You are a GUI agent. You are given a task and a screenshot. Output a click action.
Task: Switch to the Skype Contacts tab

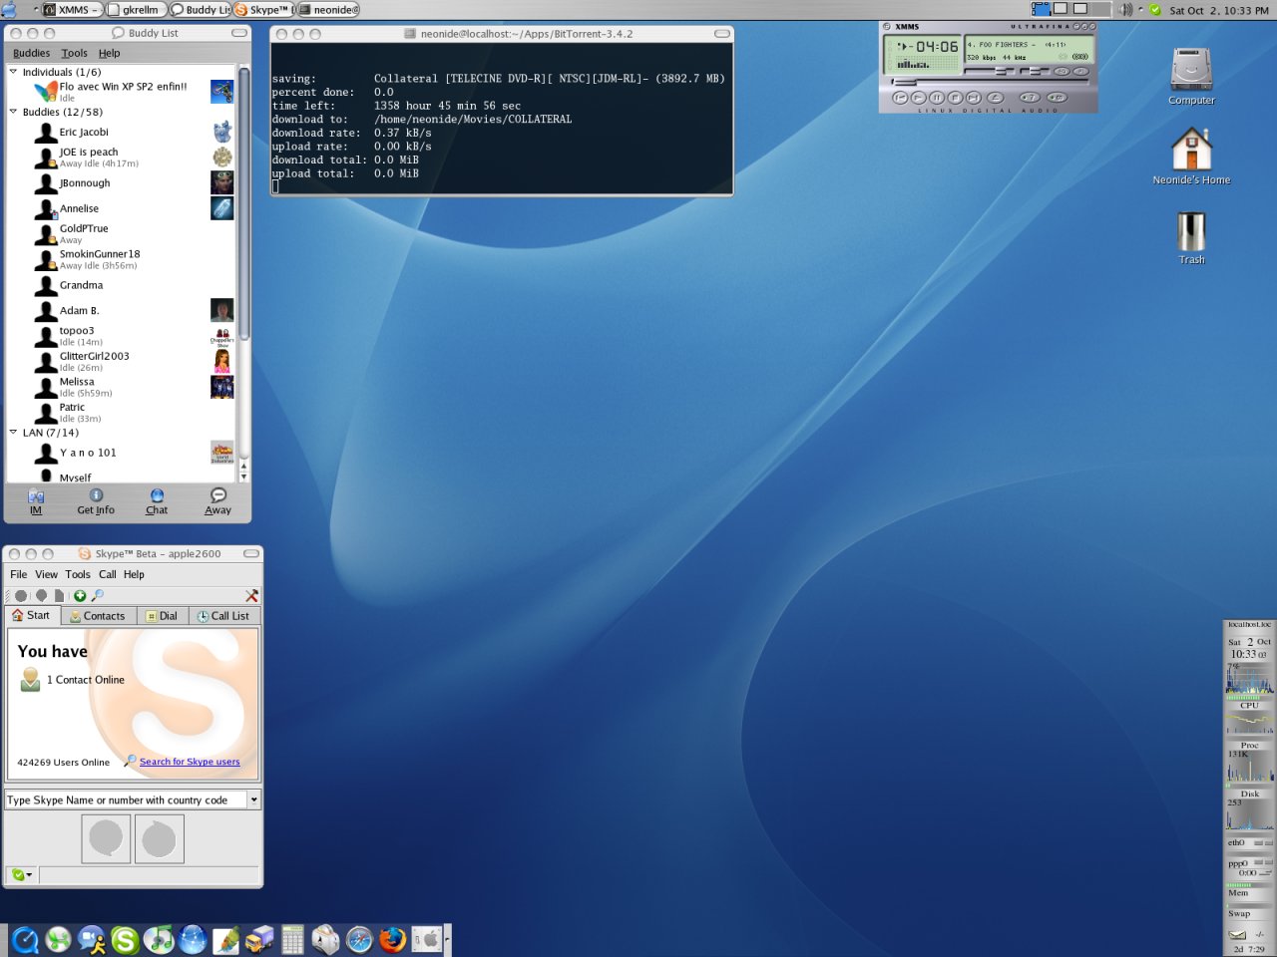(x=98, y=616)
